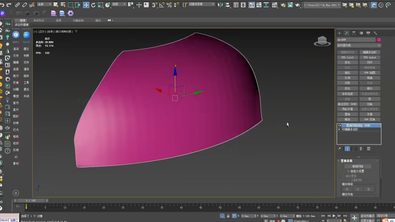Open the Utilities panel wrench icon
Image resolution: width=395 pixels, height=222 pixels.
tap(375, 33)
